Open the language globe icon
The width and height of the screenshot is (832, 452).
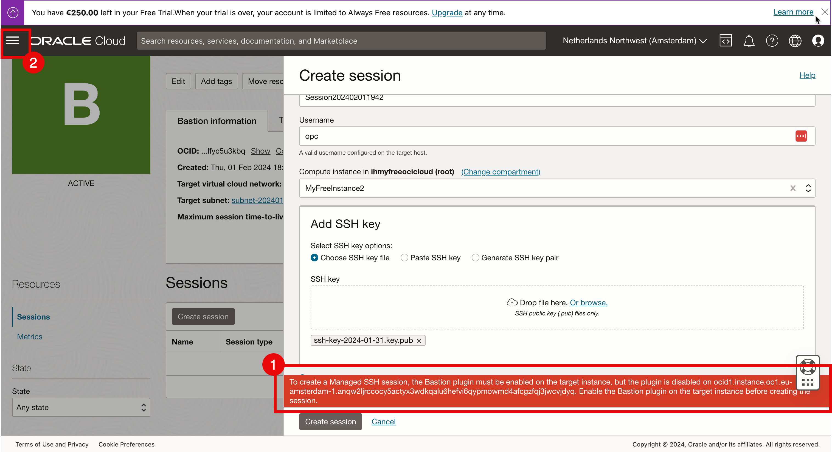click(795, 41)
